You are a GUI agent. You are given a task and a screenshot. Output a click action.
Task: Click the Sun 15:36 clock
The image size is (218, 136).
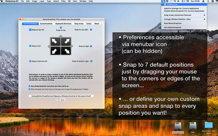click(x=195, y=1)
